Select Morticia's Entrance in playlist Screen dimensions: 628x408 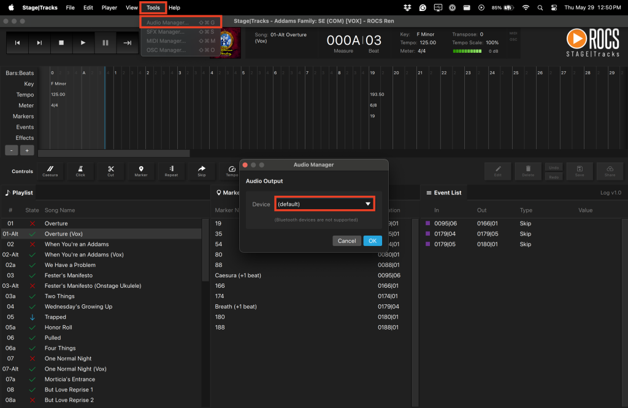point(101,379)
